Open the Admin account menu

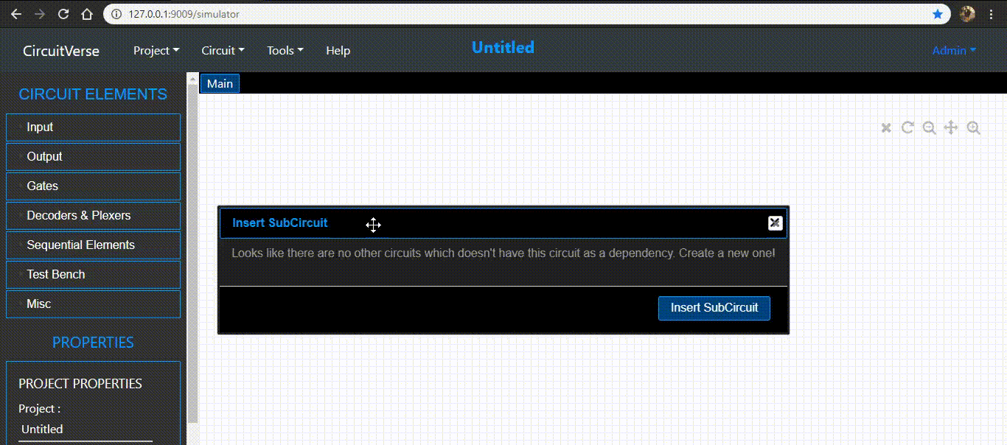tap(953, 50)
